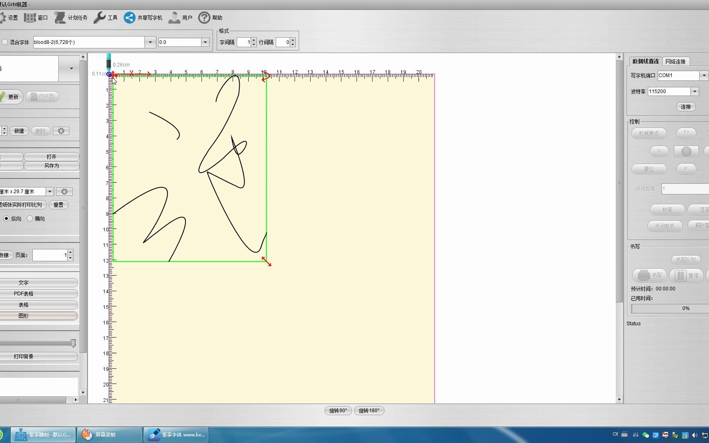Click the 另存为 save as button

point(52,166)
